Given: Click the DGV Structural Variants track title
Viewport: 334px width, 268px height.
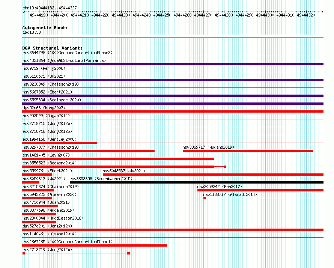Looking at the screenshot, I should coord(53,48).
